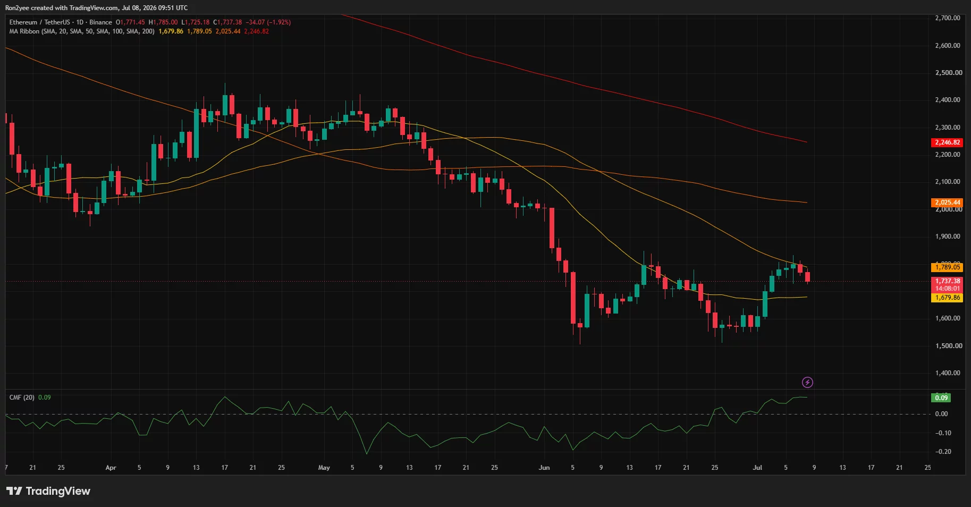The height and width of the screenshot is (507, 971).
Task: Click the 2,700.00 price scale label
Action: [x=948, y=18]
